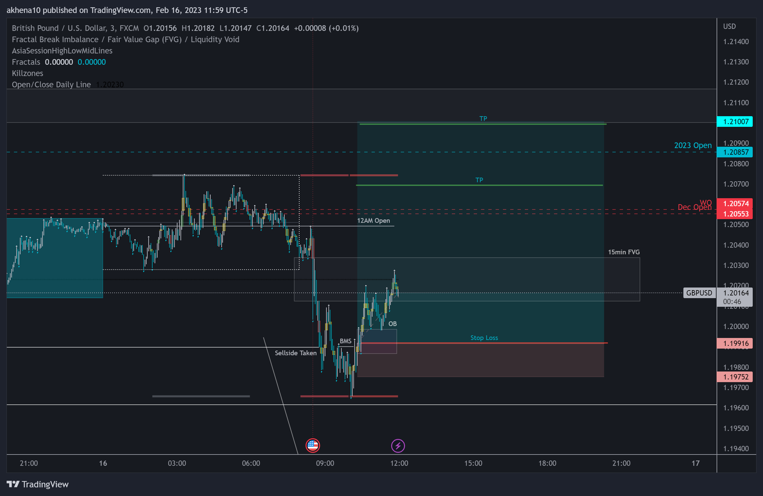Select the Killzones indicator legend
The image size is (763, 496).
point(28,73)
